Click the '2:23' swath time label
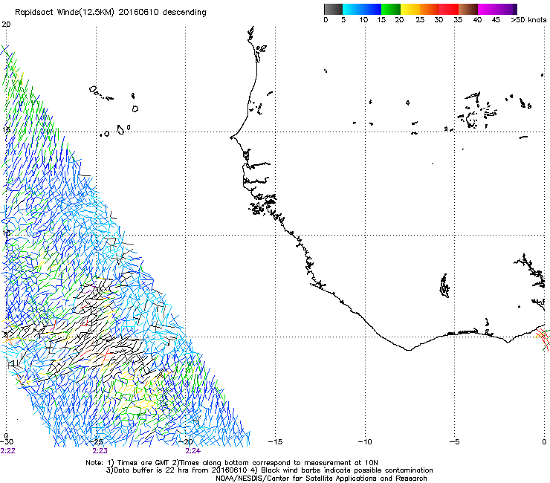 pos(100,451)
